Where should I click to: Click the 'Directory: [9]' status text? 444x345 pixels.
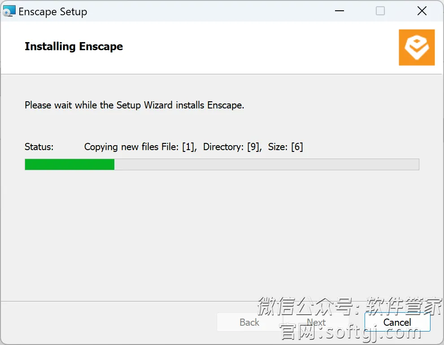coord(232,147)
